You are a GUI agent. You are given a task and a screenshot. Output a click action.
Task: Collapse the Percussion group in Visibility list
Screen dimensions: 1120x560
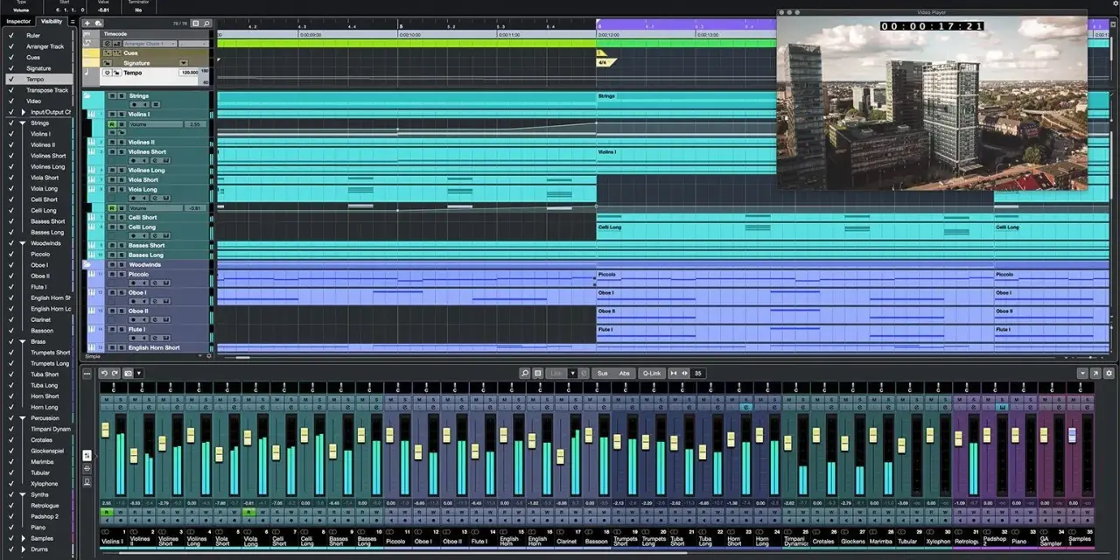24,418
